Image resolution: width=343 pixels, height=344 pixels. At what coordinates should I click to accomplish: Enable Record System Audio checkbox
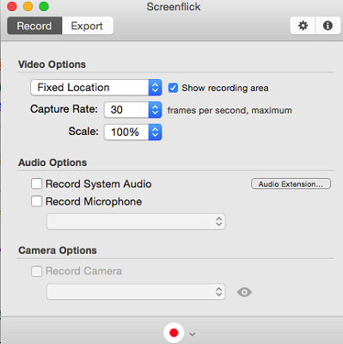[x=36, y=184]
